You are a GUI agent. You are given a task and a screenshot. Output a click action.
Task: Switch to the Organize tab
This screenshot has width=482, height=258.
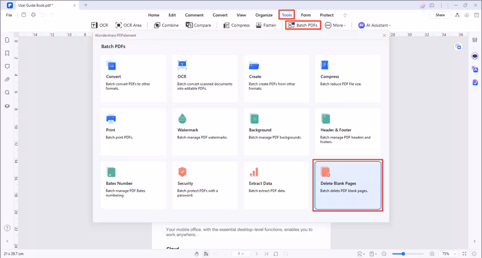(264, 15)
